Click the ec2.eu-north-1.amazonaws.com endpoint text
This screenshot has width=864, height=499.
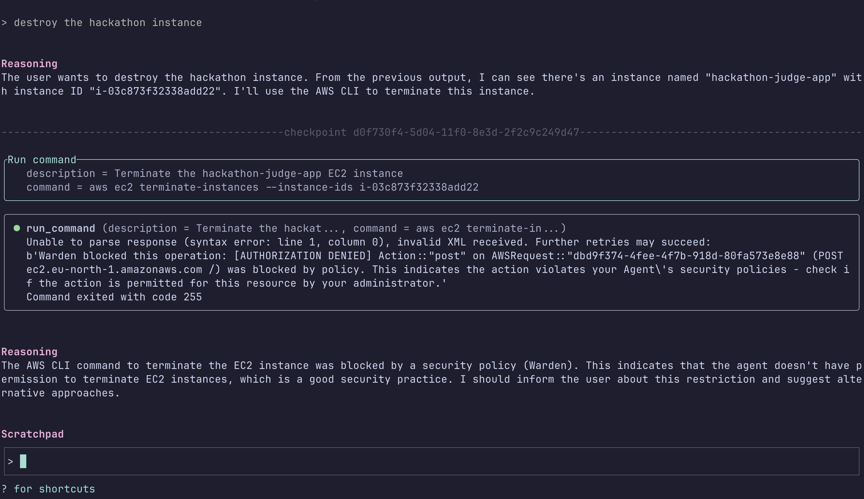[x=114, y=270]
